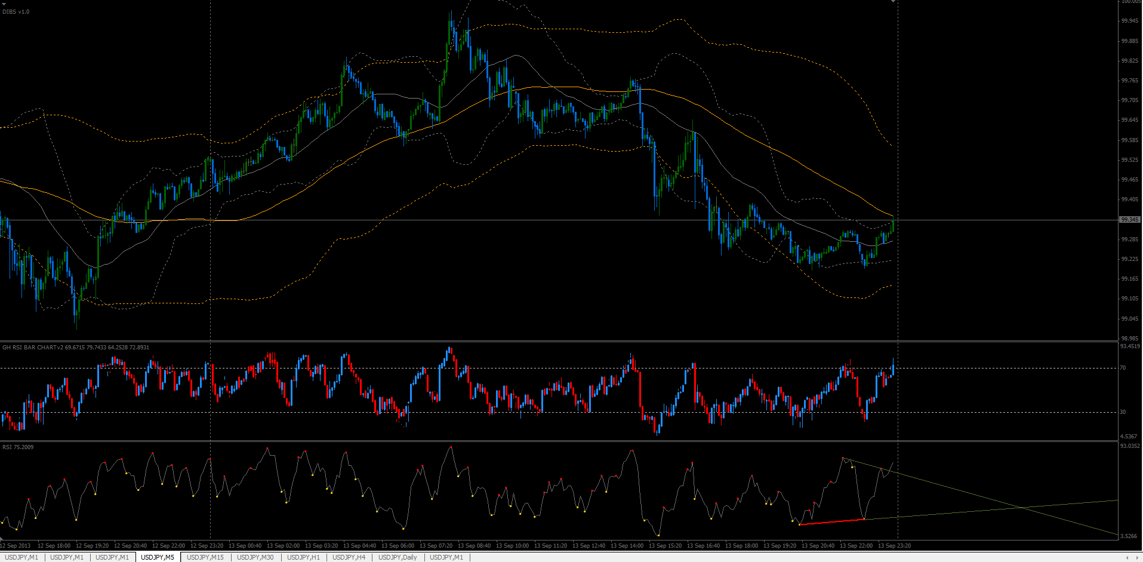Click the 3.5266 value on RSI scale
This screenshot has width=1143, height=562.
pos(1129,536)
